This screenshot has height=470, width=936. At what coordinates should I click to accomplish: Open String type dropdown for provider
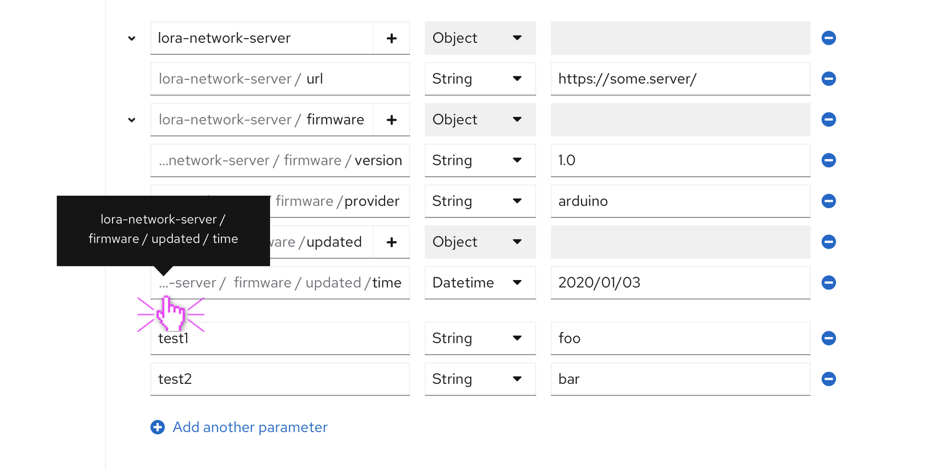[480, 201]
